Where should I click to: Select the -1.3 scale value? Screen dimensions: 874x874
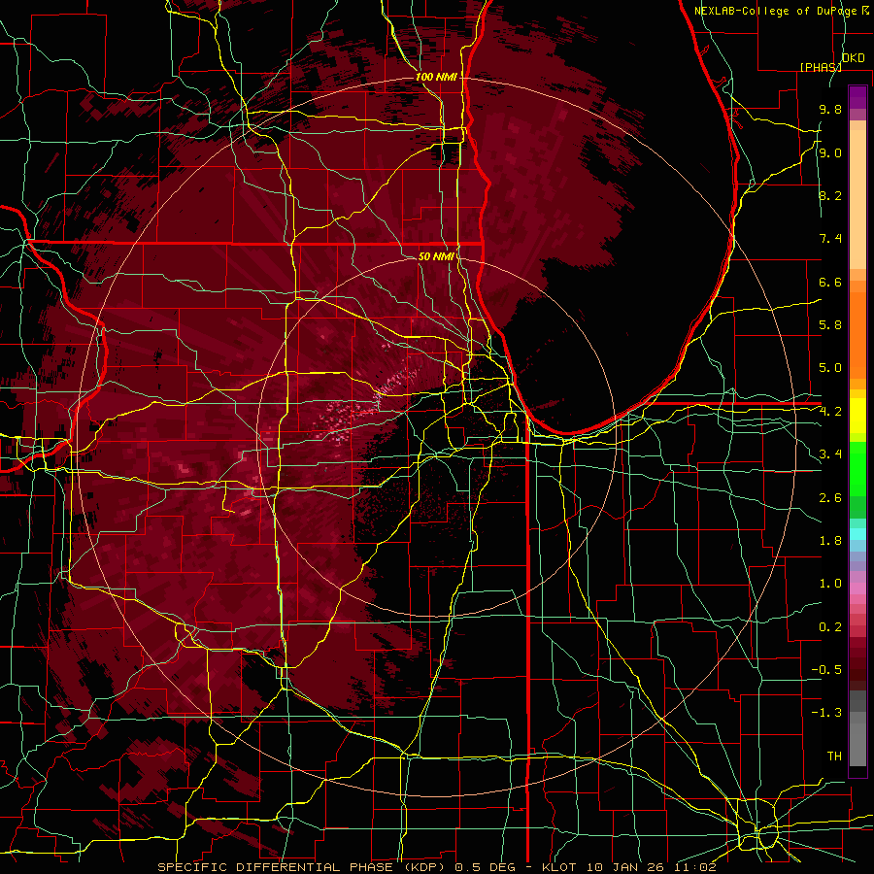(826, 713)
